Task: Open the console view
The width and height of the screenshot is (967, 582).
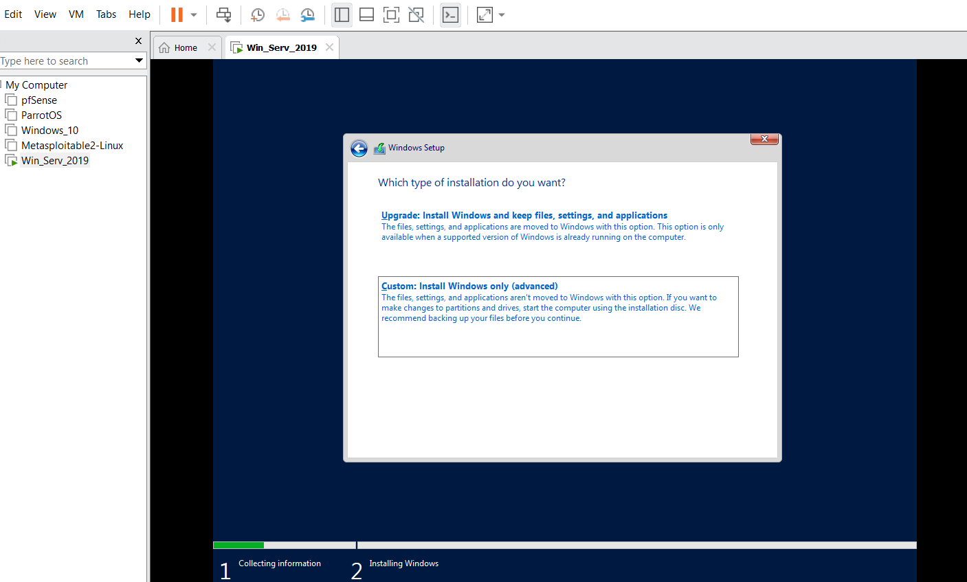Action: click(x=450, y=14)
